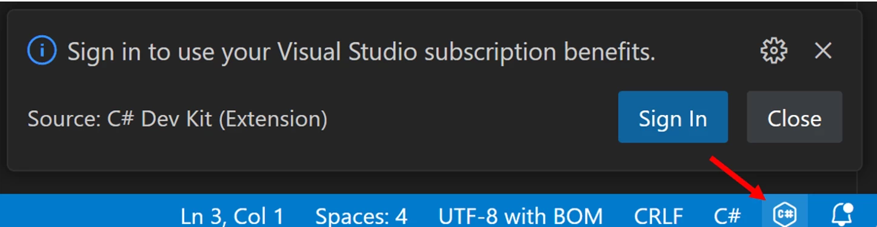Hide the notification toast using the X

(x=823, y=51)
